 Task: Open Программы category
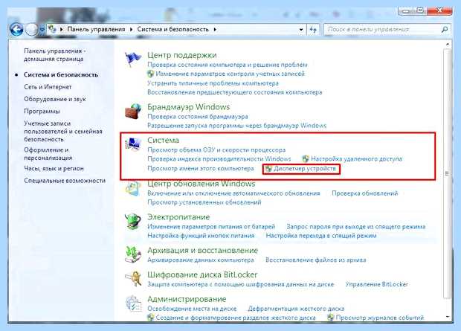tap(42, 112)
